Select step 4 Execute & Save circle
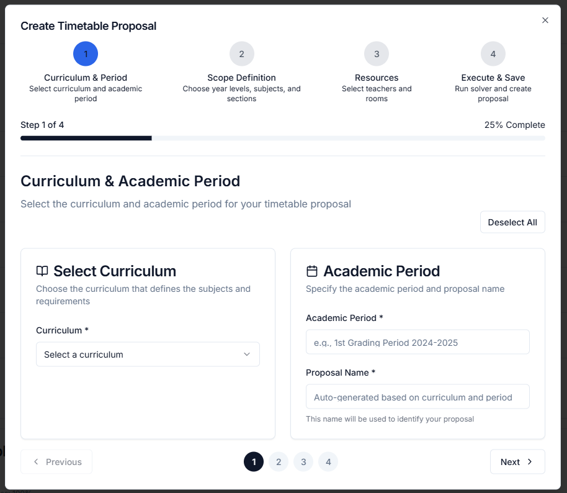This screenshot has height=493, width=567. click(x=493, y=54)
